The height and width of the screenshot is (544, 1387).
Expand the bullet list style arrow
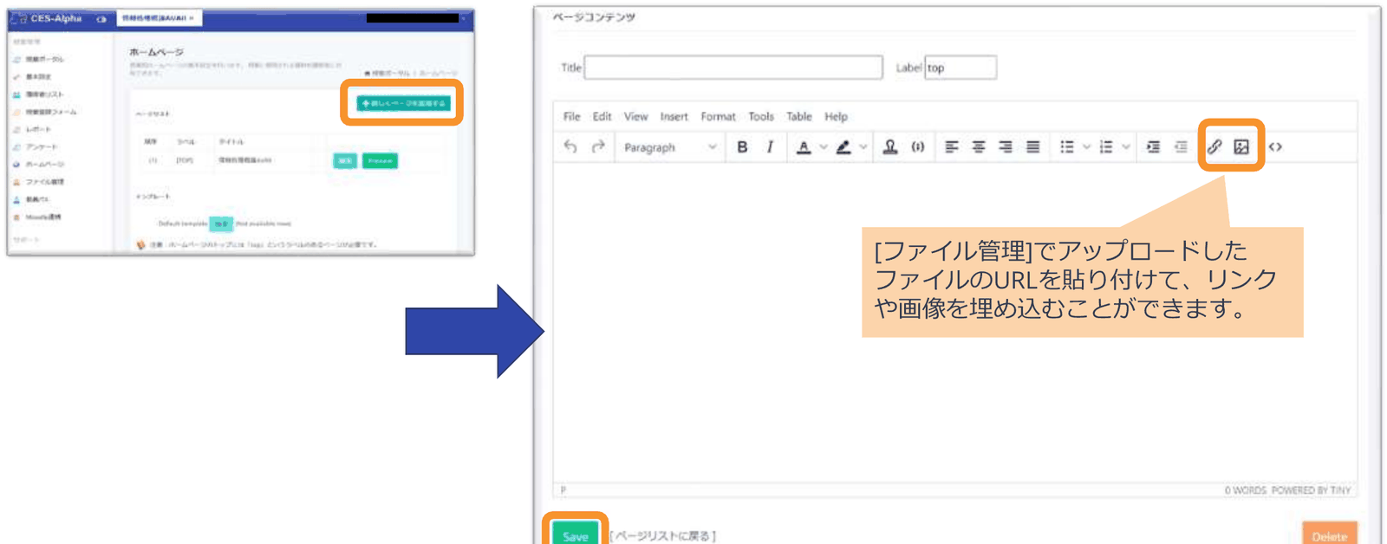[1086, 147]
